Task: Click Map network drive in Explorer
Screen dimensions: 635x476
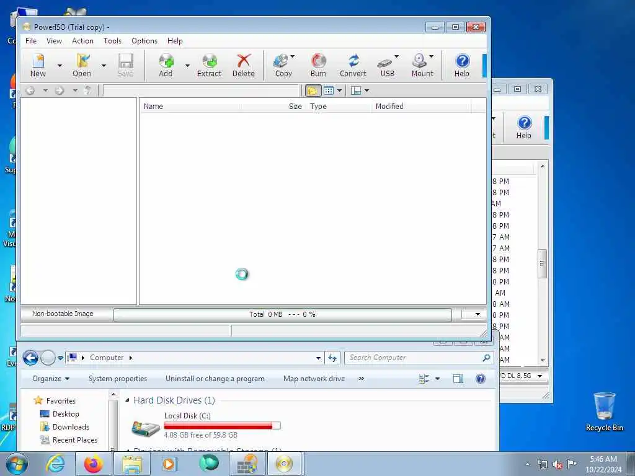Action: pos(314,379)
